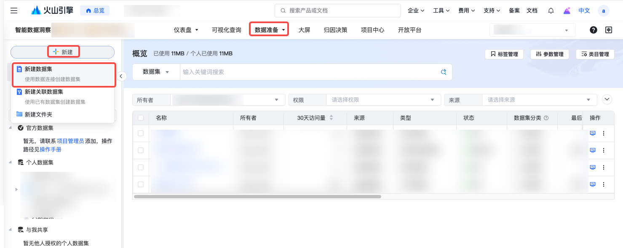Collapse the 与我共享 tree section
The image size is (623, 248).
11,229
